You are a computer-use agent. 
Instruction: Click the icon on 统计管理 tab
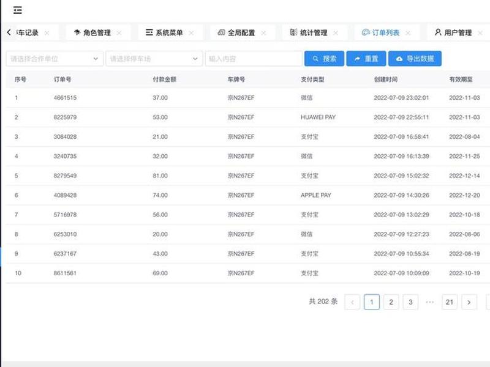[293, 32]
